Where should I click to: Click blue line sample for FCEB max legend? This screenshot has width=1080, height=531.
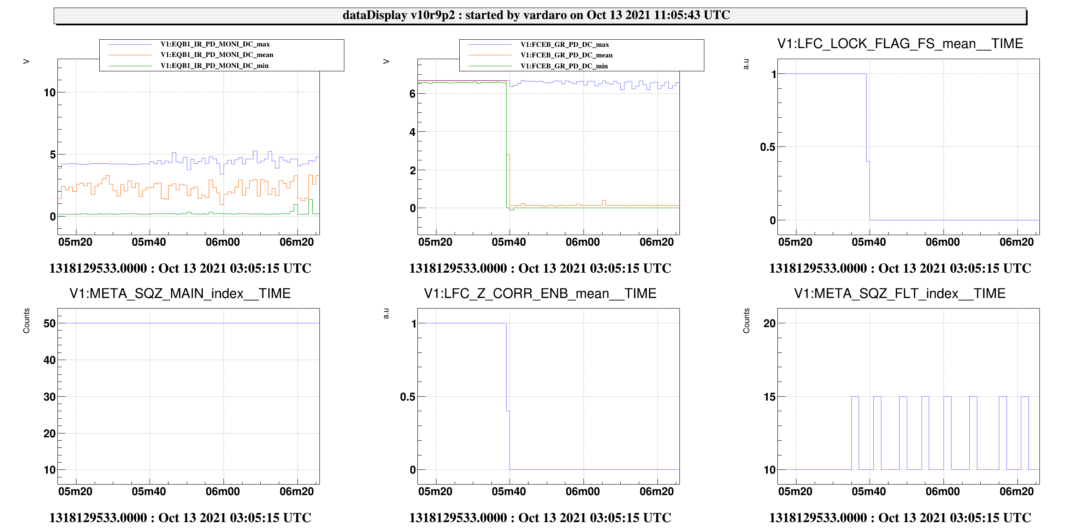click(x=490, y=45)
